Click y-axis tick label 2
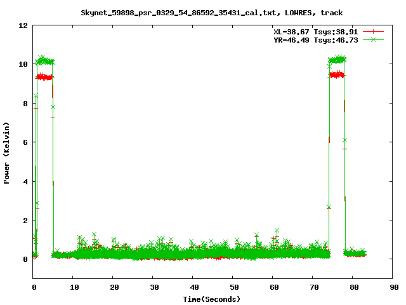 coord(25,220)
